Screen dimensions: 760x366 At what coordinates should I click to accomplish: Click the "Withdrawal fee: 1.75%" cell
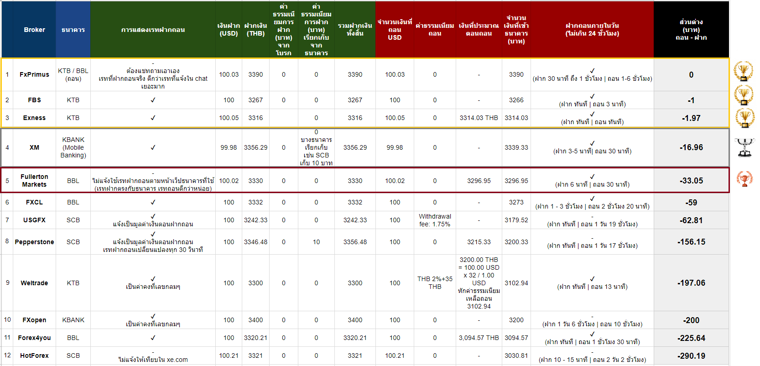(x=435, y=220)
